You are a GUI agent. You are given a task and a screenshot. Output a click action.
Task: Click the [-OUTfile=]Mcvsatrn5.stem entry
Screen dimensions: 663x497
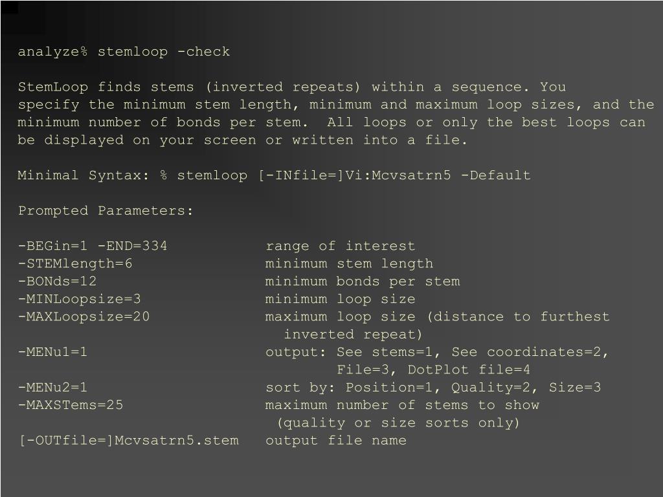pyautogui.click(x=129, y=440)
